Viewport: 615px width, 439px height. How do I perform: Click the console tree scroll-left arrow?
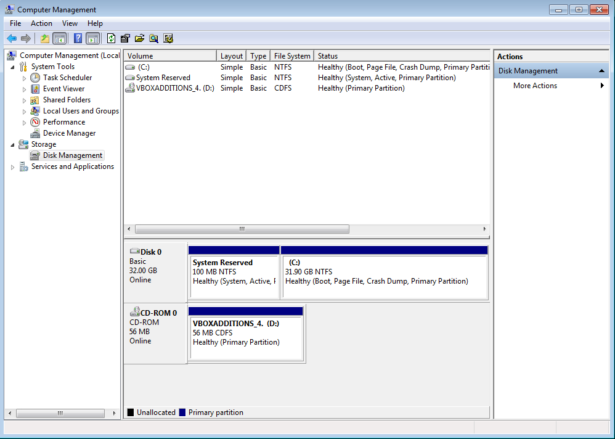tap(10, 413)
